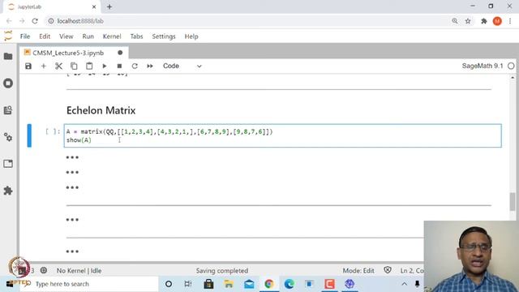Open the Tabs menu
519x292 pixels.
(x=136, y=36)
